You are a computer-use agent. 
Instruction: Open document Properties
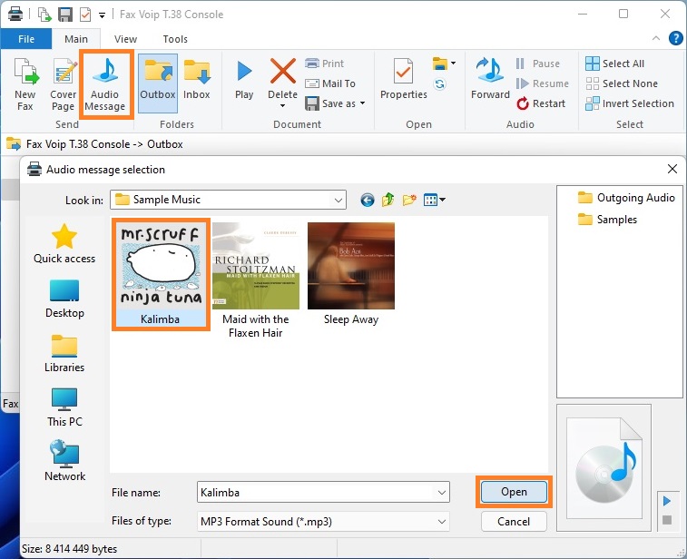click(x=404, y=79)
